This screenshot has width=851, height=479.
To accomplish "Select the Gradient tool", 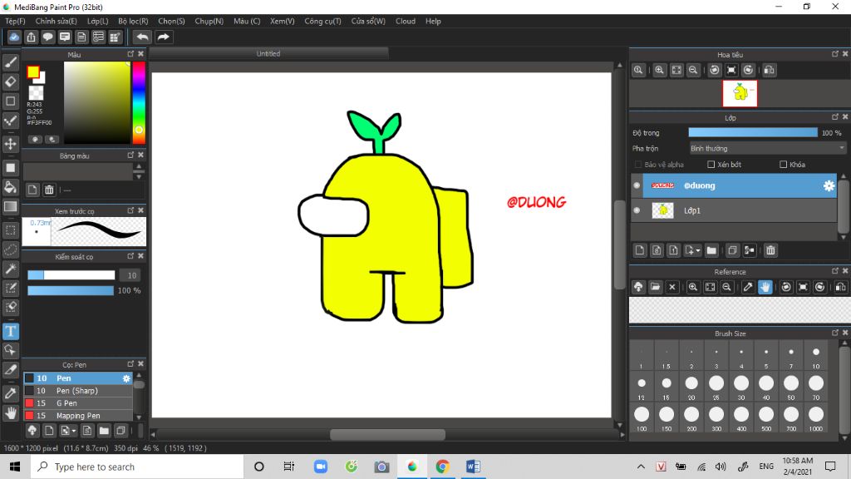I will tap(10, 206).
